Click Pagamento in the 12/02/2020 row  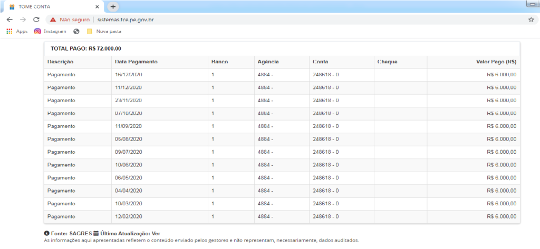pos(61,216)
